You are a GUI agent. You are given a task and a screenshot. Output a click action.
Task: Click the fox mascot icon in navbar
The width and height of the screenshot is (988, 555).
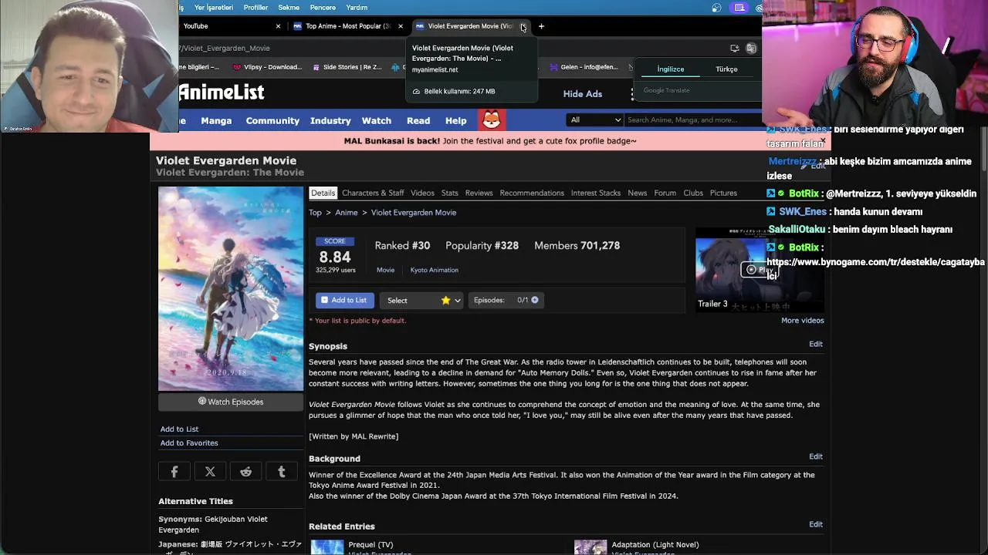pos(492,120)
